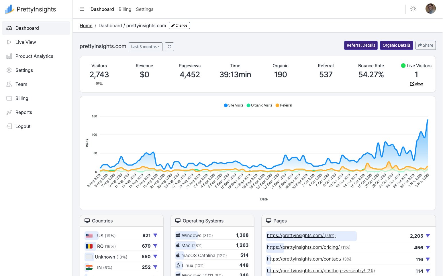Click the orange Referral legend swatch
Screen dimensions: 443x276
tap(277, 105)
